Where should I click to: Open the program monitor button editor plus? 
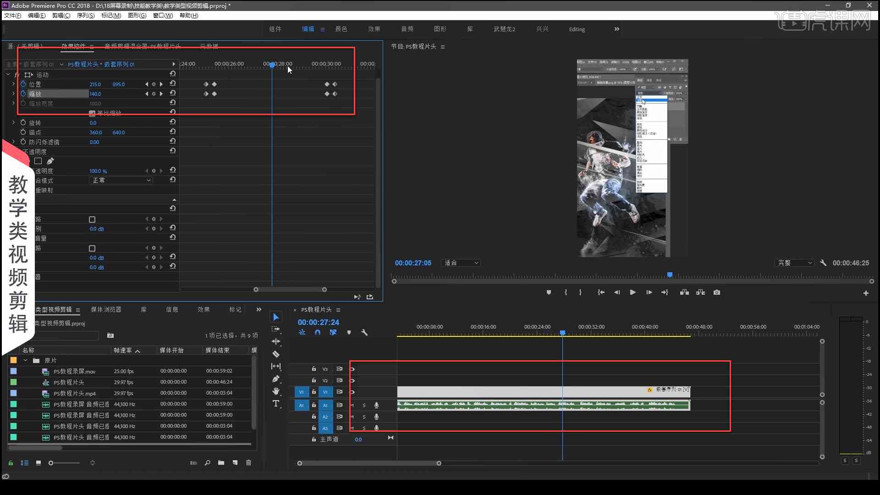(866, 293)
